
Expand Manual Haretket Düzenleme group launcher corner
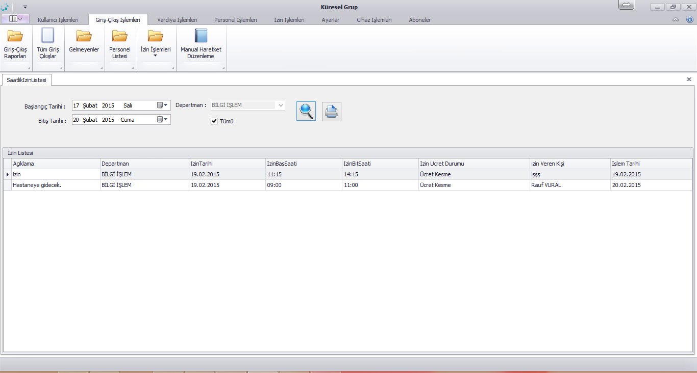pos(223,68)
